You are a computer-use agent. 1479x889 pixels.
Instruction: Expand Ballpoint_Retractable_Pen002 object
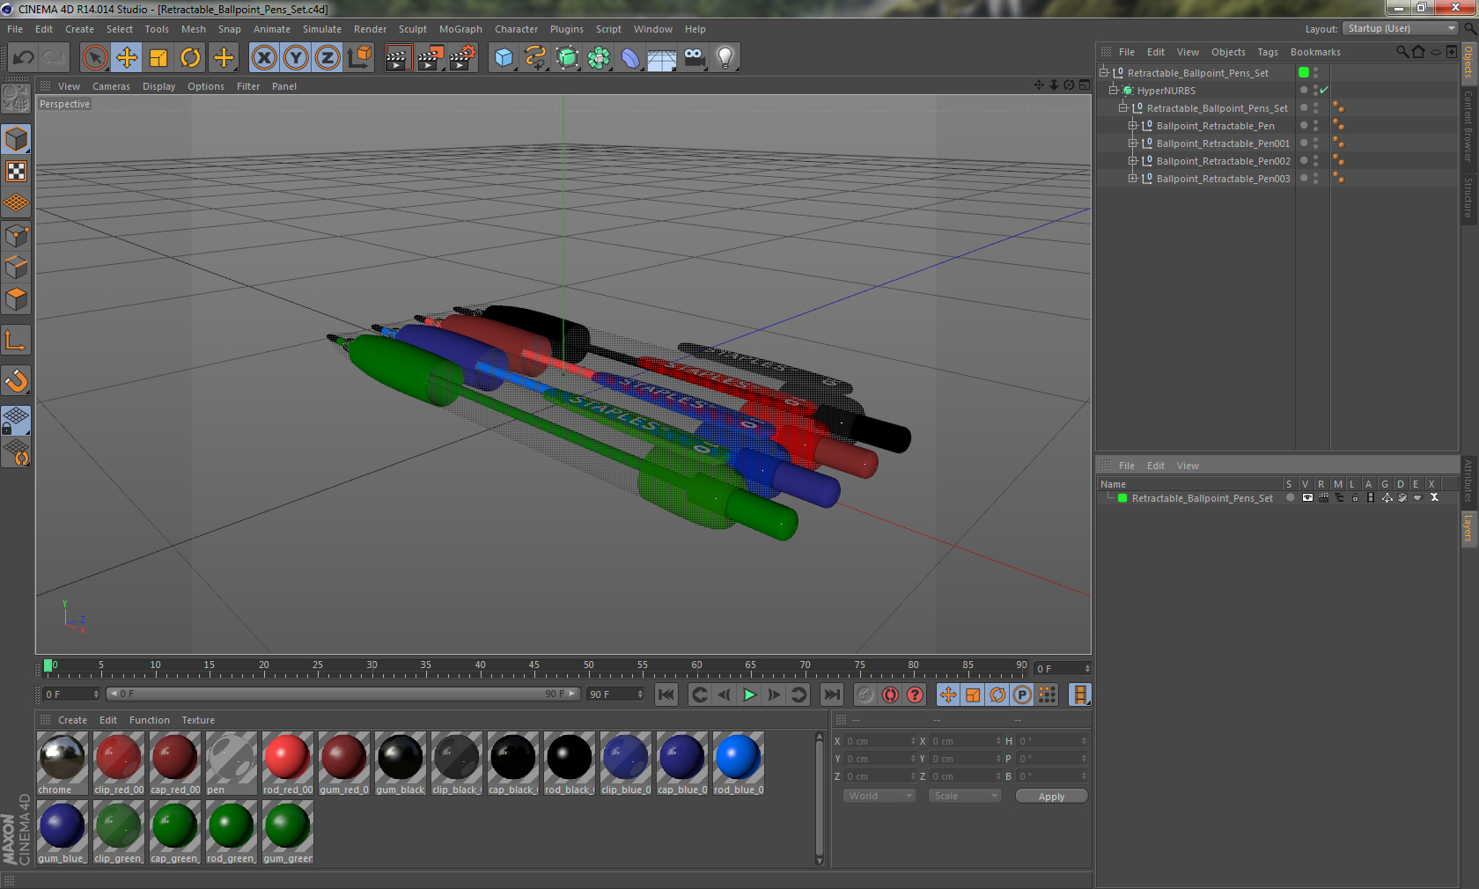pos(1133,161)
